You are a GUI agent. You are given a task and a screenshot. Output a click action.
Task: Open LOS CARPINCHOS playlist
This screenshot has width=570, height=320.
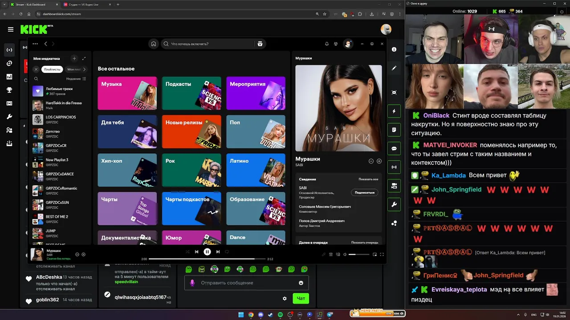(x=59, y=120)
